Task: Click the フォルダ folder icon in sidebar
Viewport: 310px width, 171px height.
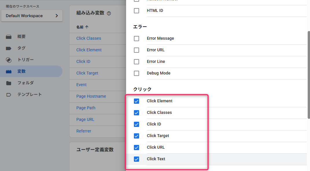Action: (9, 83)
